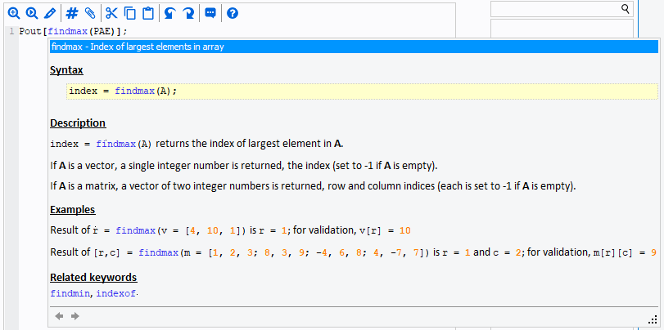
Task: Go forward with help popup right arrow
Action: [x=75, y=316]
